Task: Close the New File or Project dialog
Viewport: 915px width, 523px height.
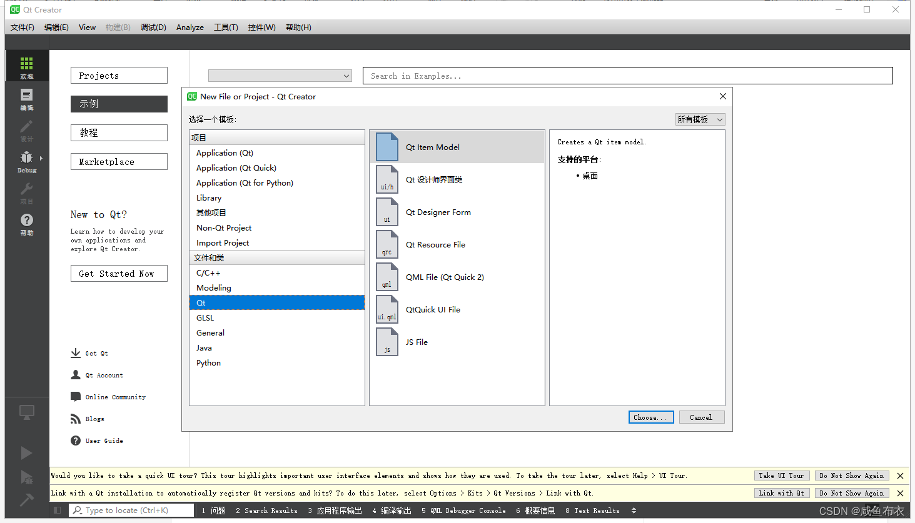Action: (723, 96)
